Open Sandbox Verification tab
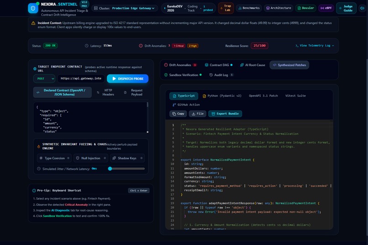The image size is (368, 245). tap(183, 75)
